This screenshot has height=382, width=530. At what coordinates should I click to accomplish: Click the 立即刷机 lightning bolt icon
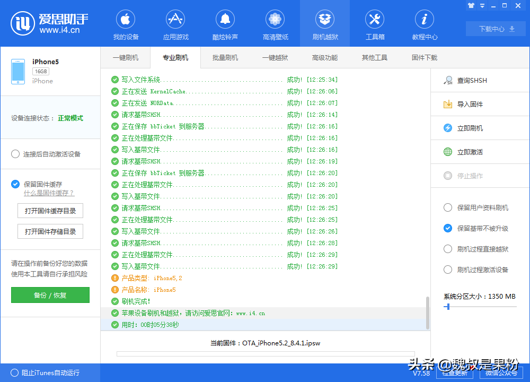448,128
